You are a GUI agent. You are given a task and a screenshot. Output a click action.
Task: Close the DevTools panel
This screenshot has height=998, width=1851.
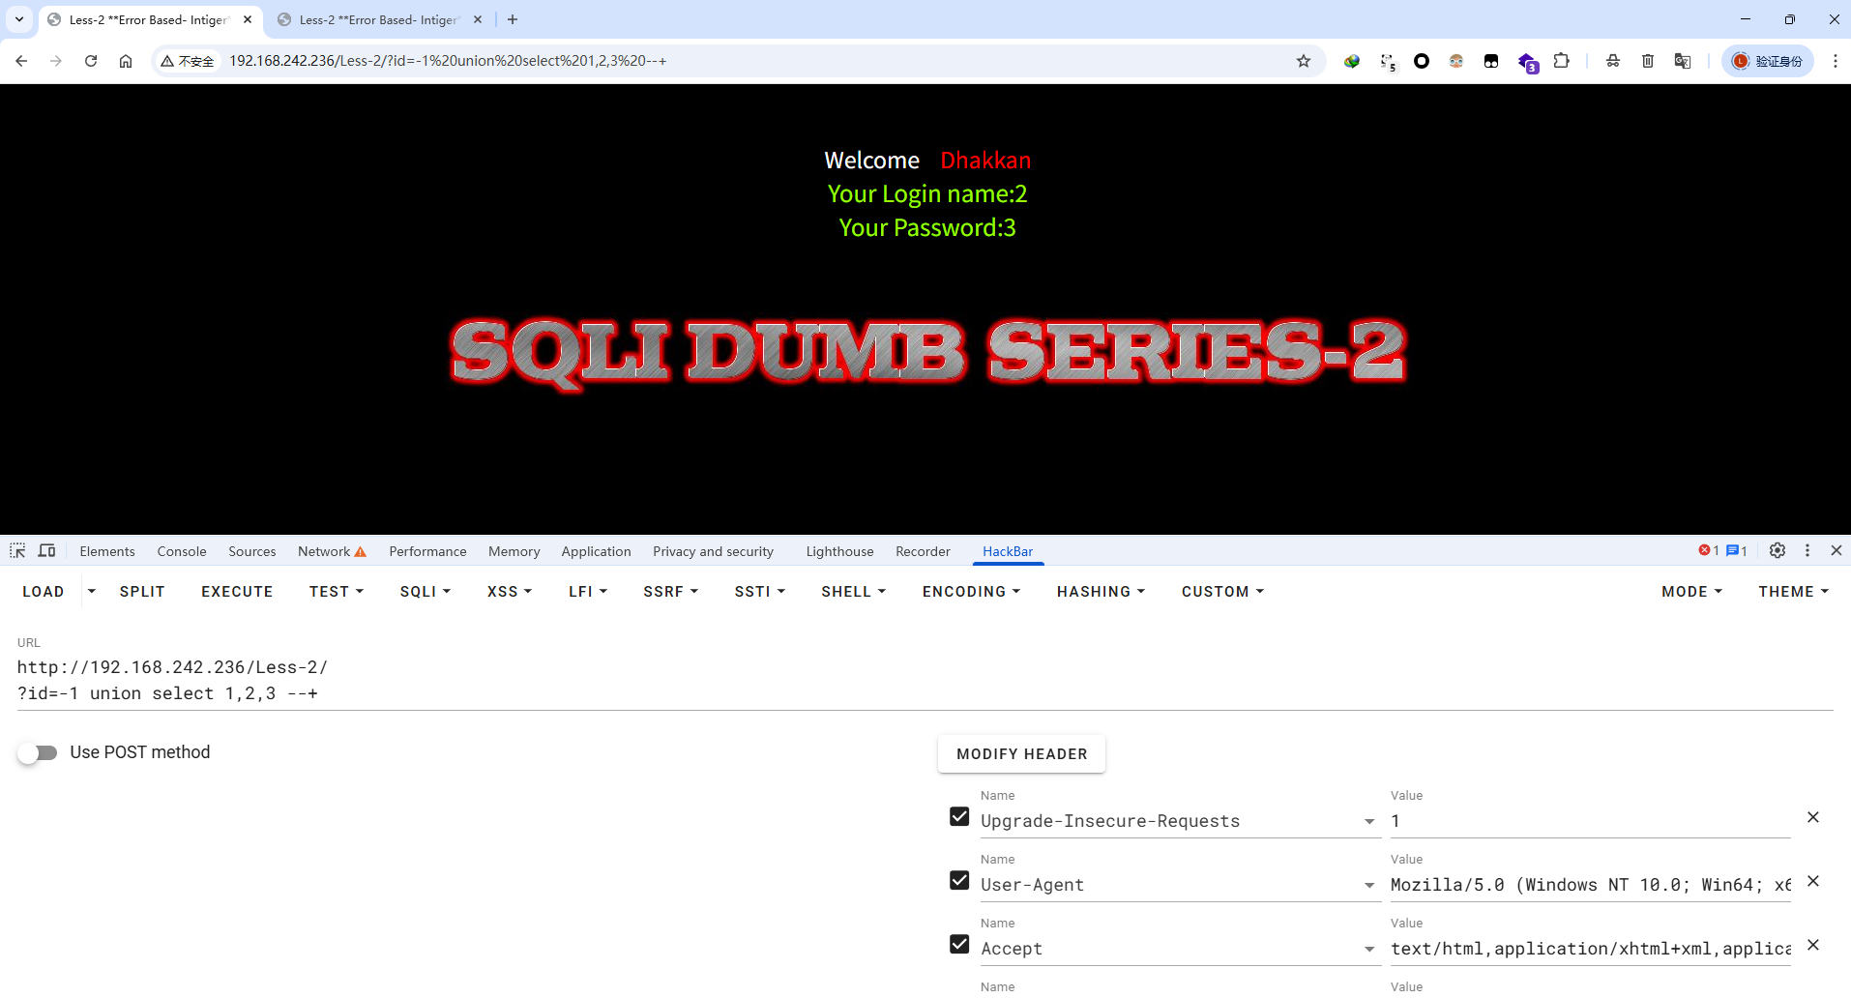(x=1836, y=550)
